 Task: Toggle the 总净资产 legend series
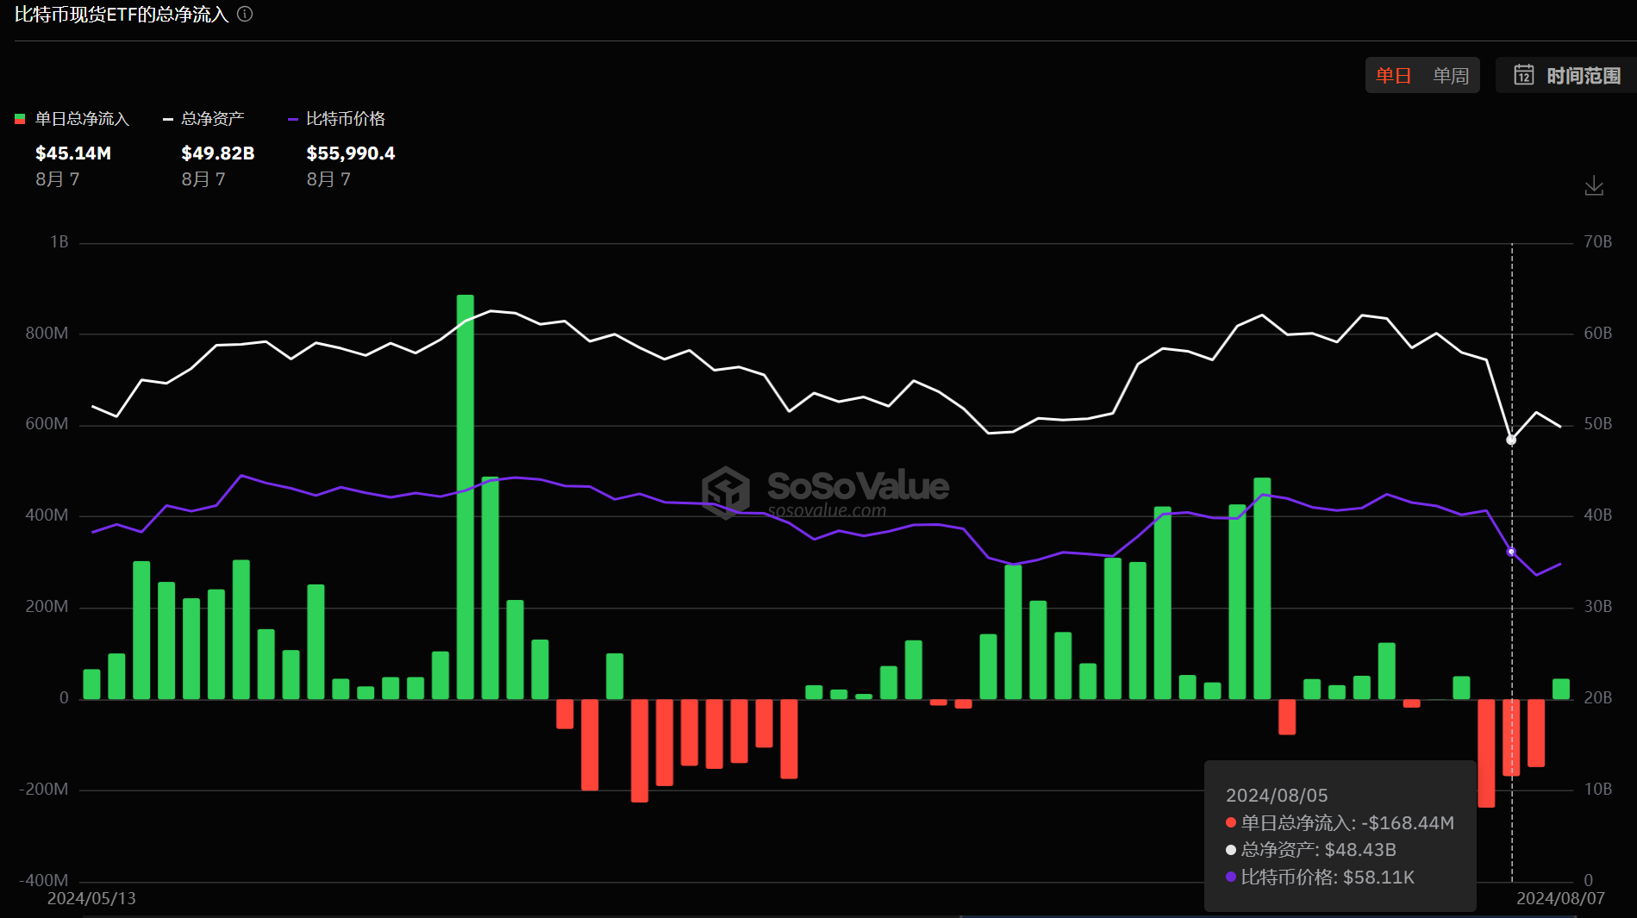212,119
